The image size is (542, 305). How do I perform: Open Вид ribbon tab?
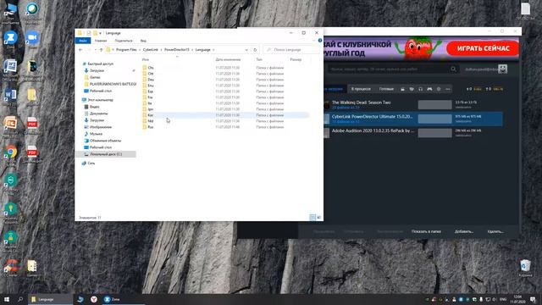point(143,41)
